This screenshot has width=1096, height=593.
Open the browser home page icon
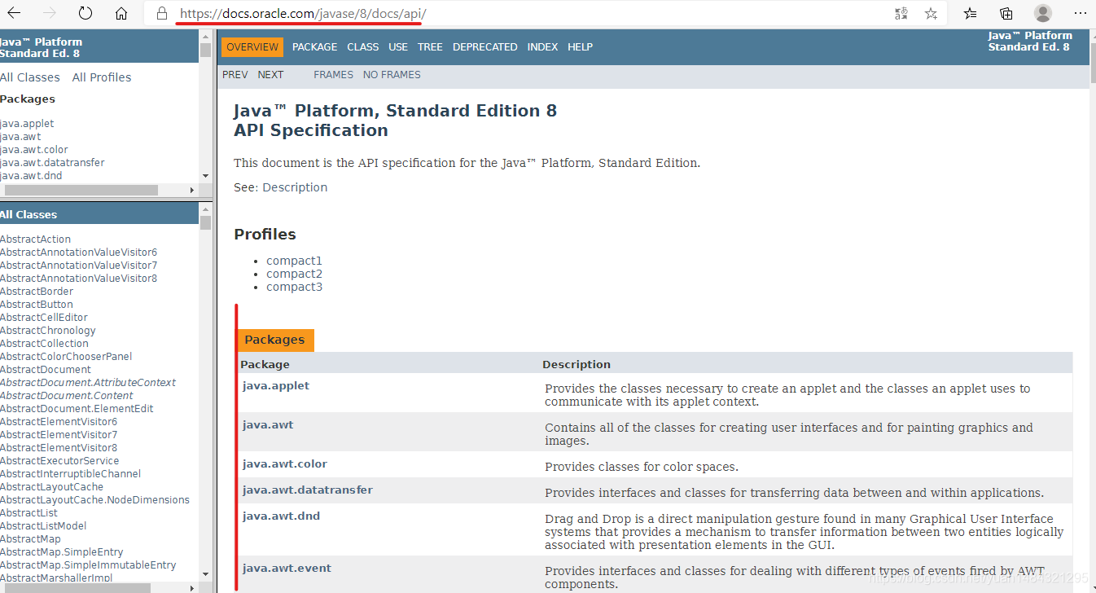(x=121, y=14)
